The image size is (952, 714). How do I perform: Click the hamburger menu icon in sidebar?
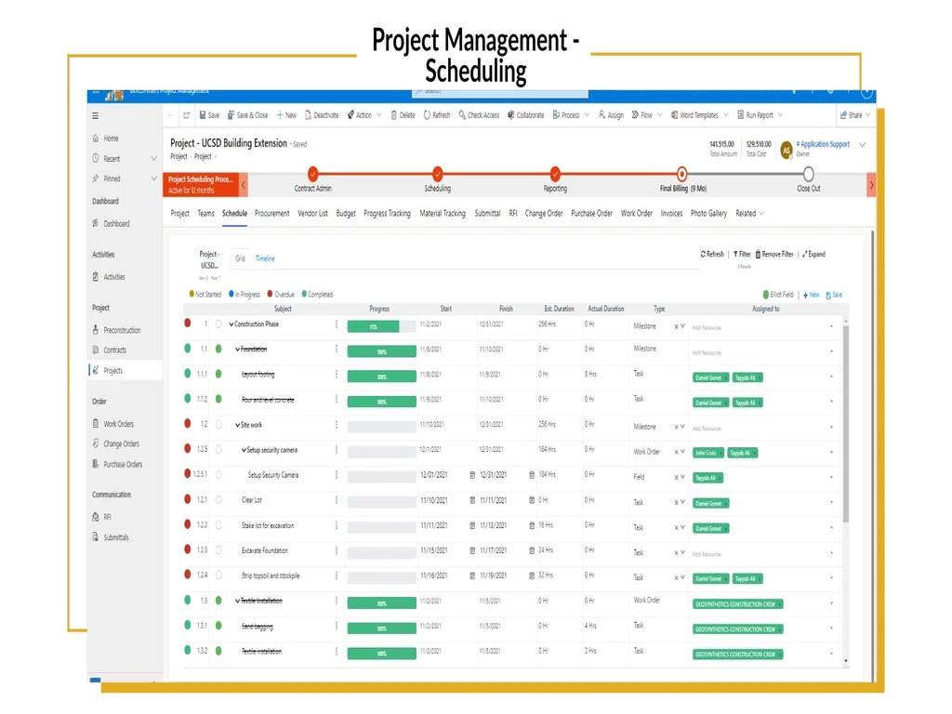coord(95,116)
